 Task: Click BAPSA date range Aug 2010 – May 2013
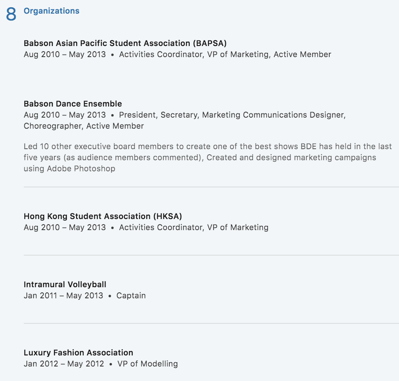[x=65, y=54]
